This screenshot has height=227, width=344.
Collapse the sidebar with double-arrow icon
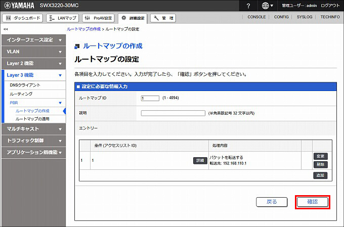[6, 29]
